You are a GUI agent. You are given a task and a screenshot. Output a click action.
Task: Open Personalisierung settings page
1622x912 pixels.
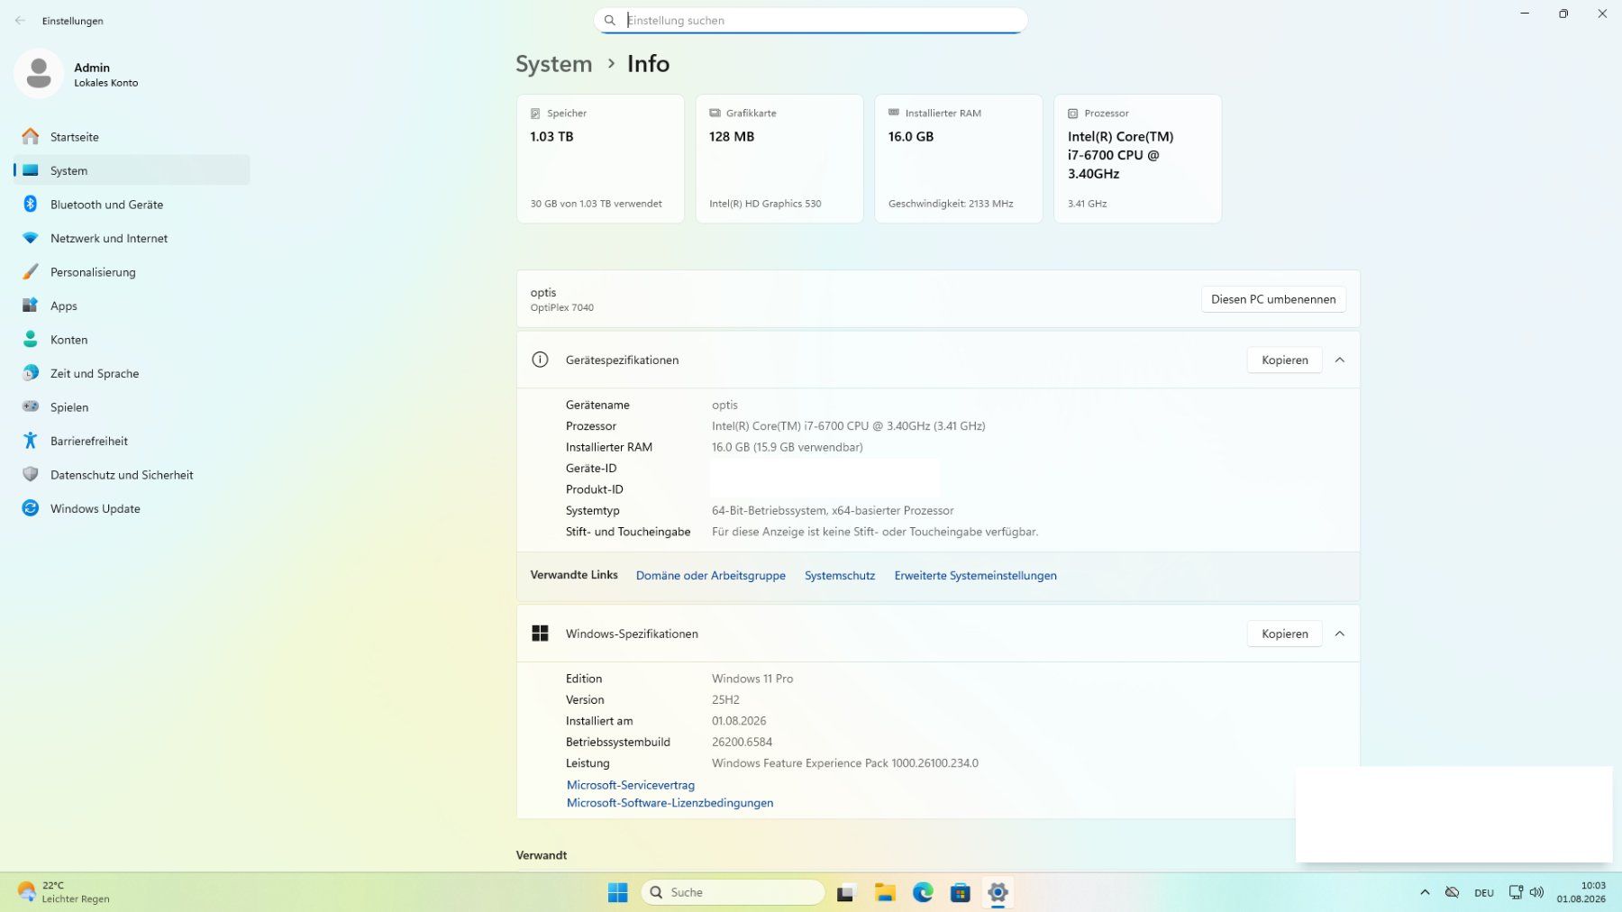(132, 272)
